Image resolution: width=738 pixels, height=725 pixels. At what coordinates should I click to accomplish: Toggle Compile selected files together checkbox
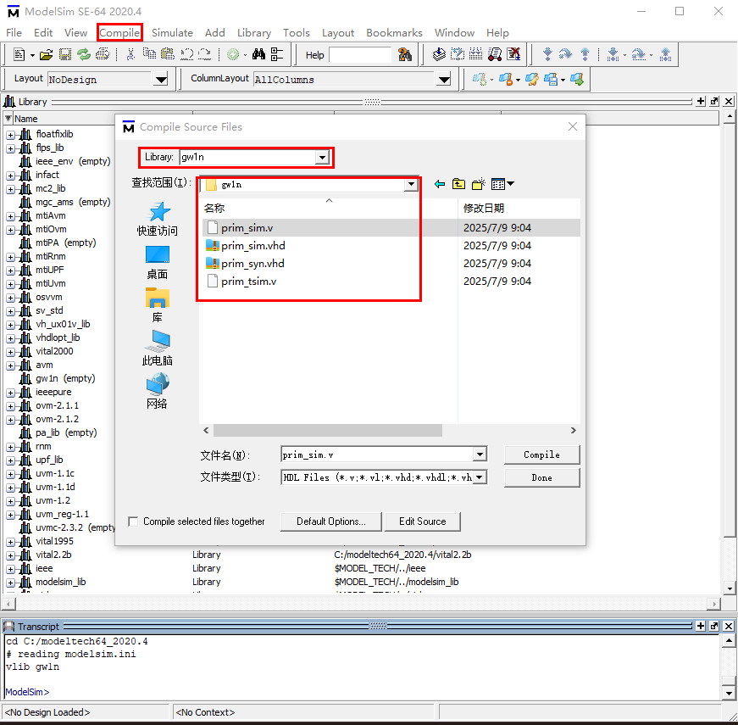click(133, 521)
